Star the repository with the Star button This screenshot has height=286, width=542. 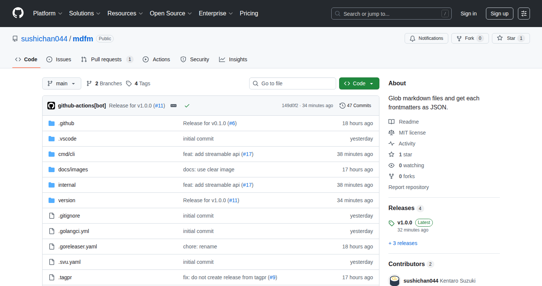pos(511,38)
